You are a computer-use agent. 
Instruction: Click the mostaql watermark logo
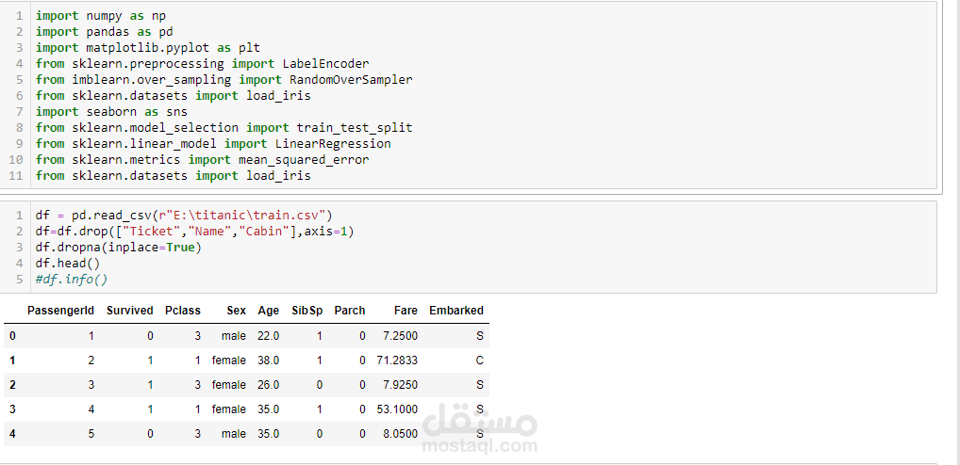[481, 428]
